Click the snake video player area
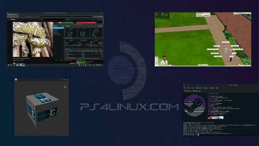The image size is (259, 146). pyautogui.click(x=33, y=39)
